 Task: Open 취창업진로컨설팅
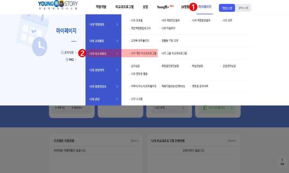coord(170,66)
